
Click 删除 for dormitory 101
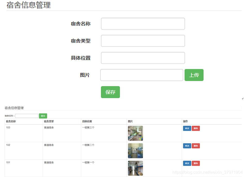coord(196,163)
